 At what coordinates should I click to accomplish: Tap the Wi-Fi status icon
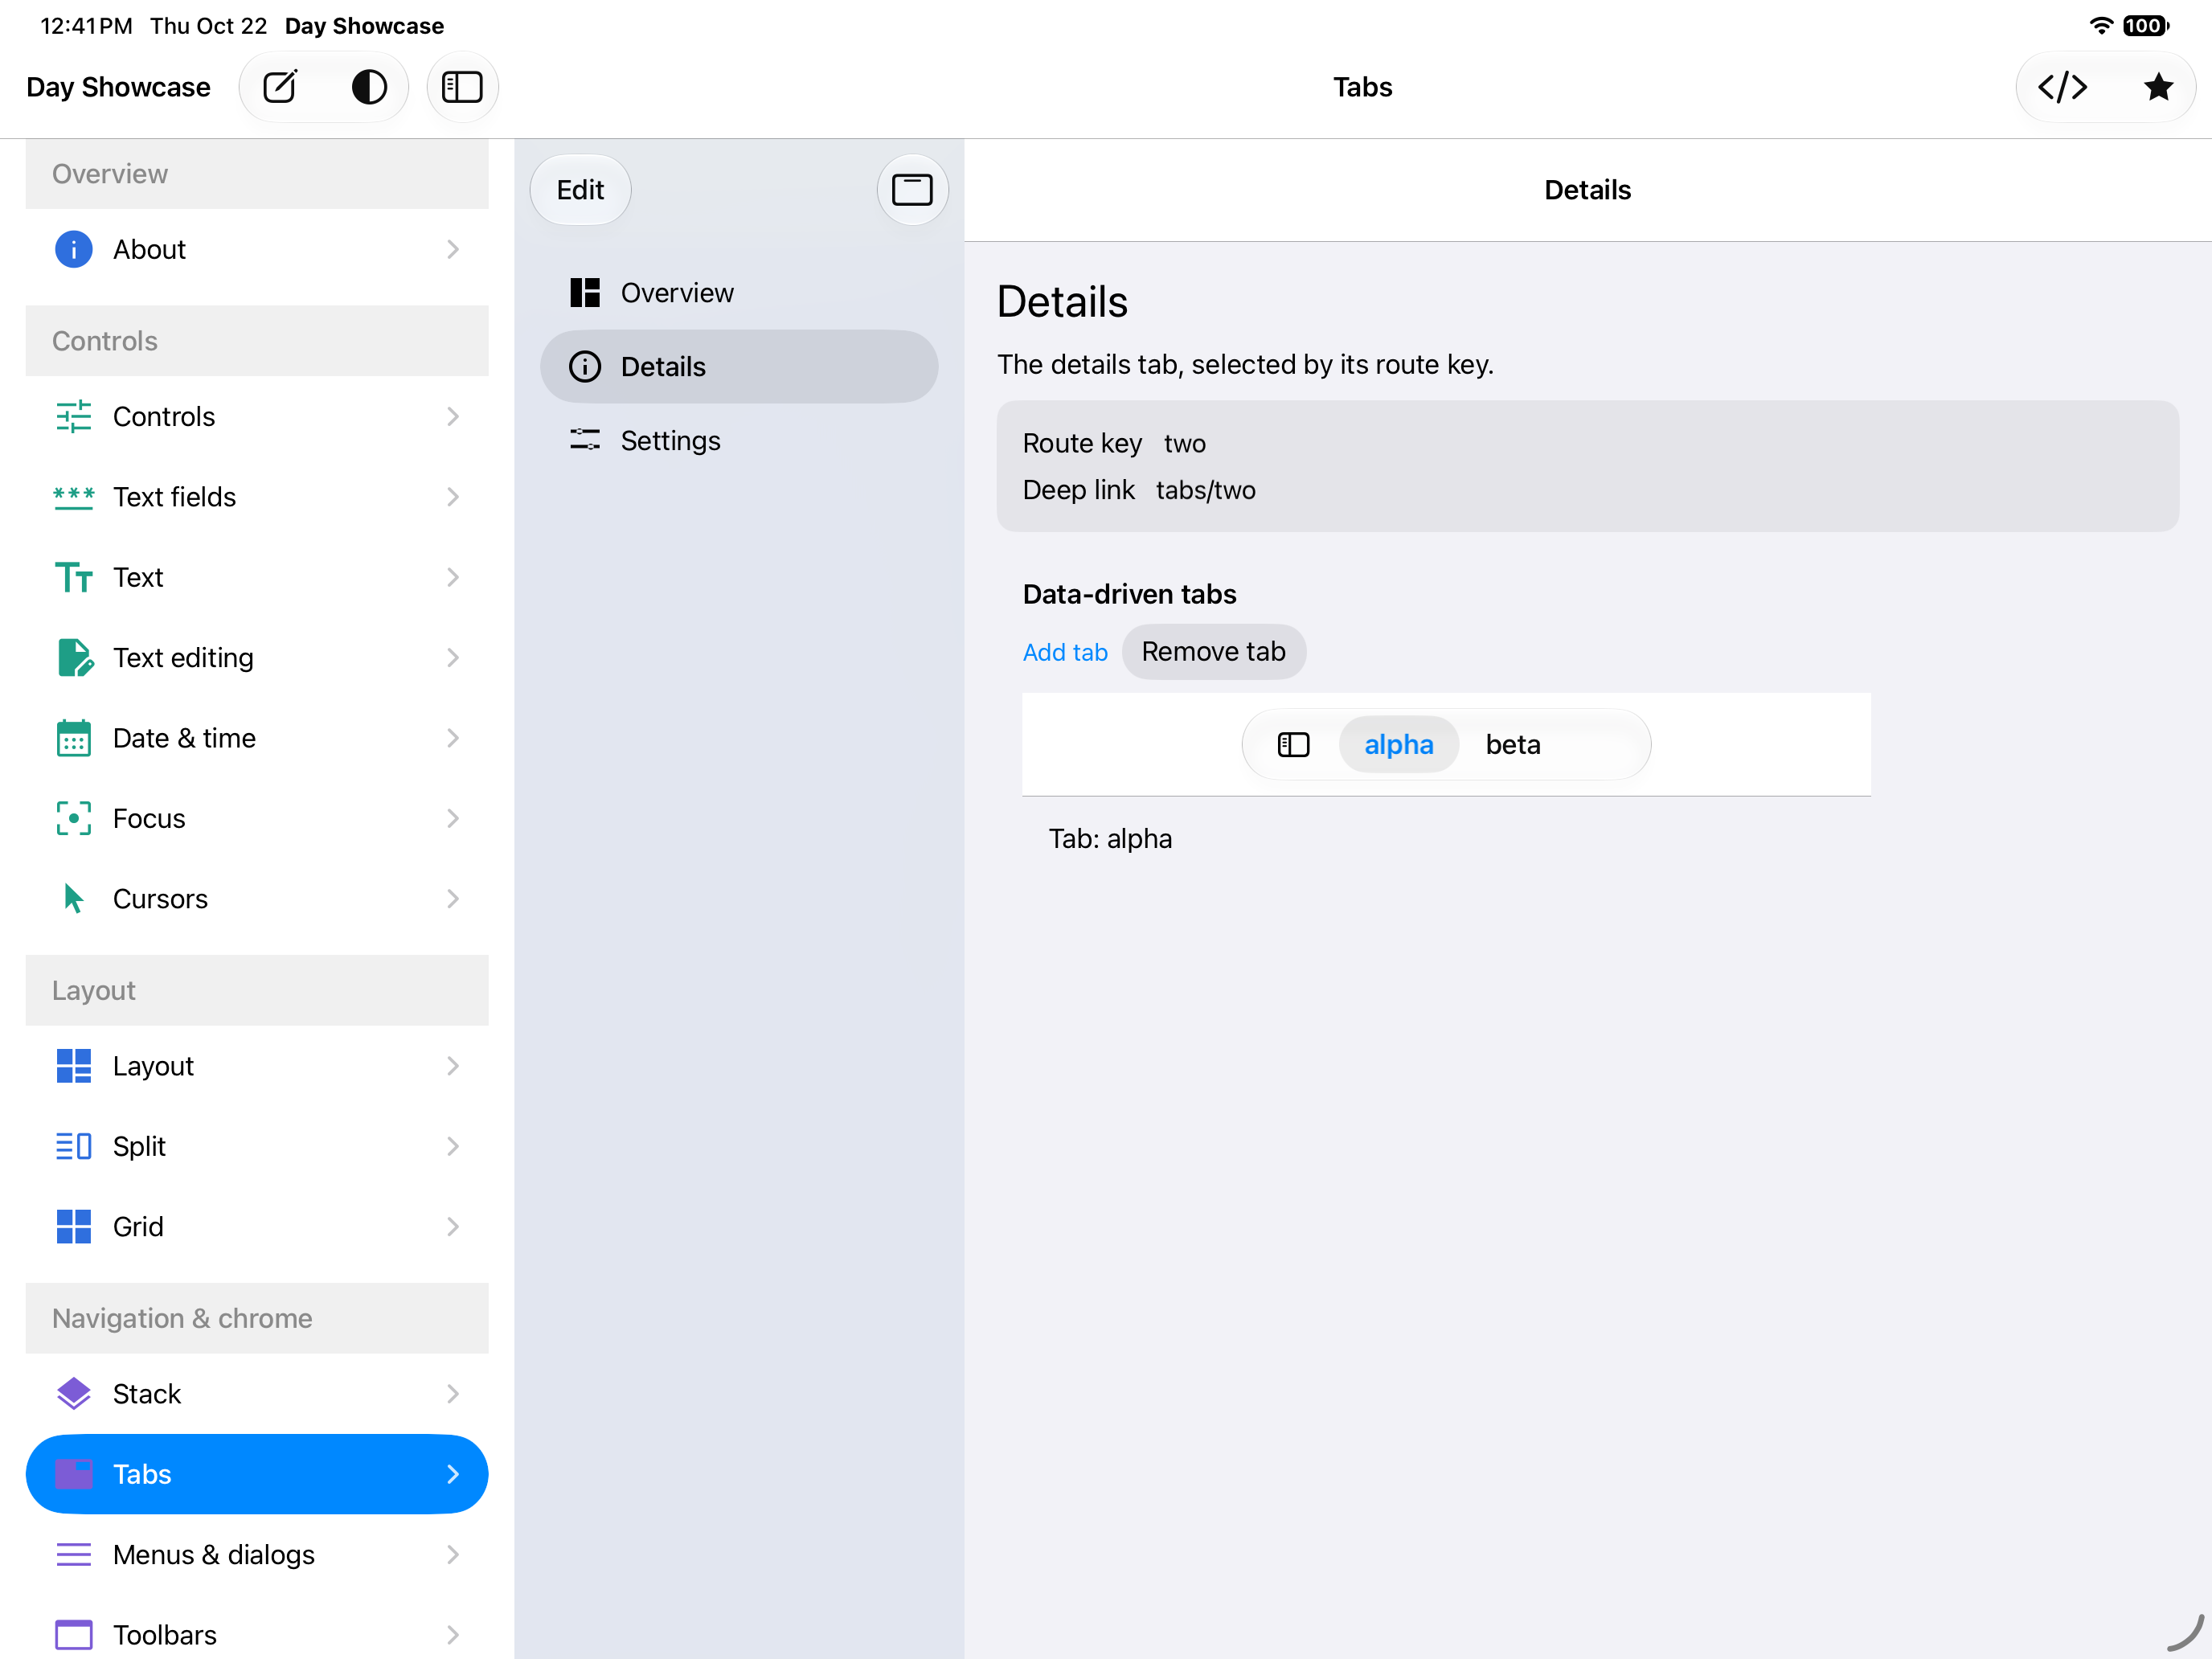[x=2101, y=26]
